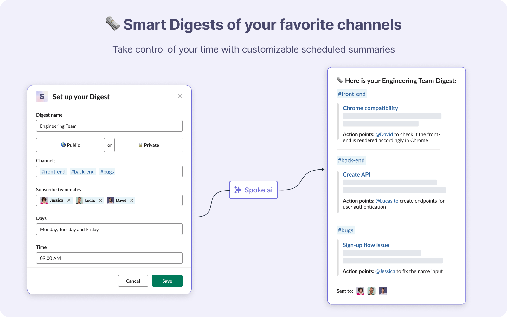This screenshot has height=317, width=507.
Task: Select the Private digest option
Action: 149,145
